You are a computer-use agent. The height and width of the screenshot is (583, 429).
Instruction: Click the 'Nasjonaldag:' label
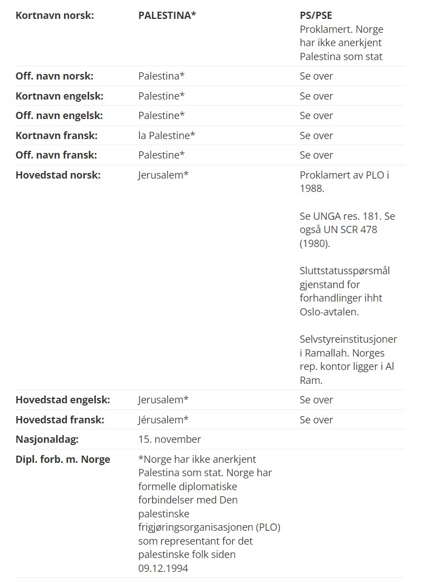(x=47, y=439)
